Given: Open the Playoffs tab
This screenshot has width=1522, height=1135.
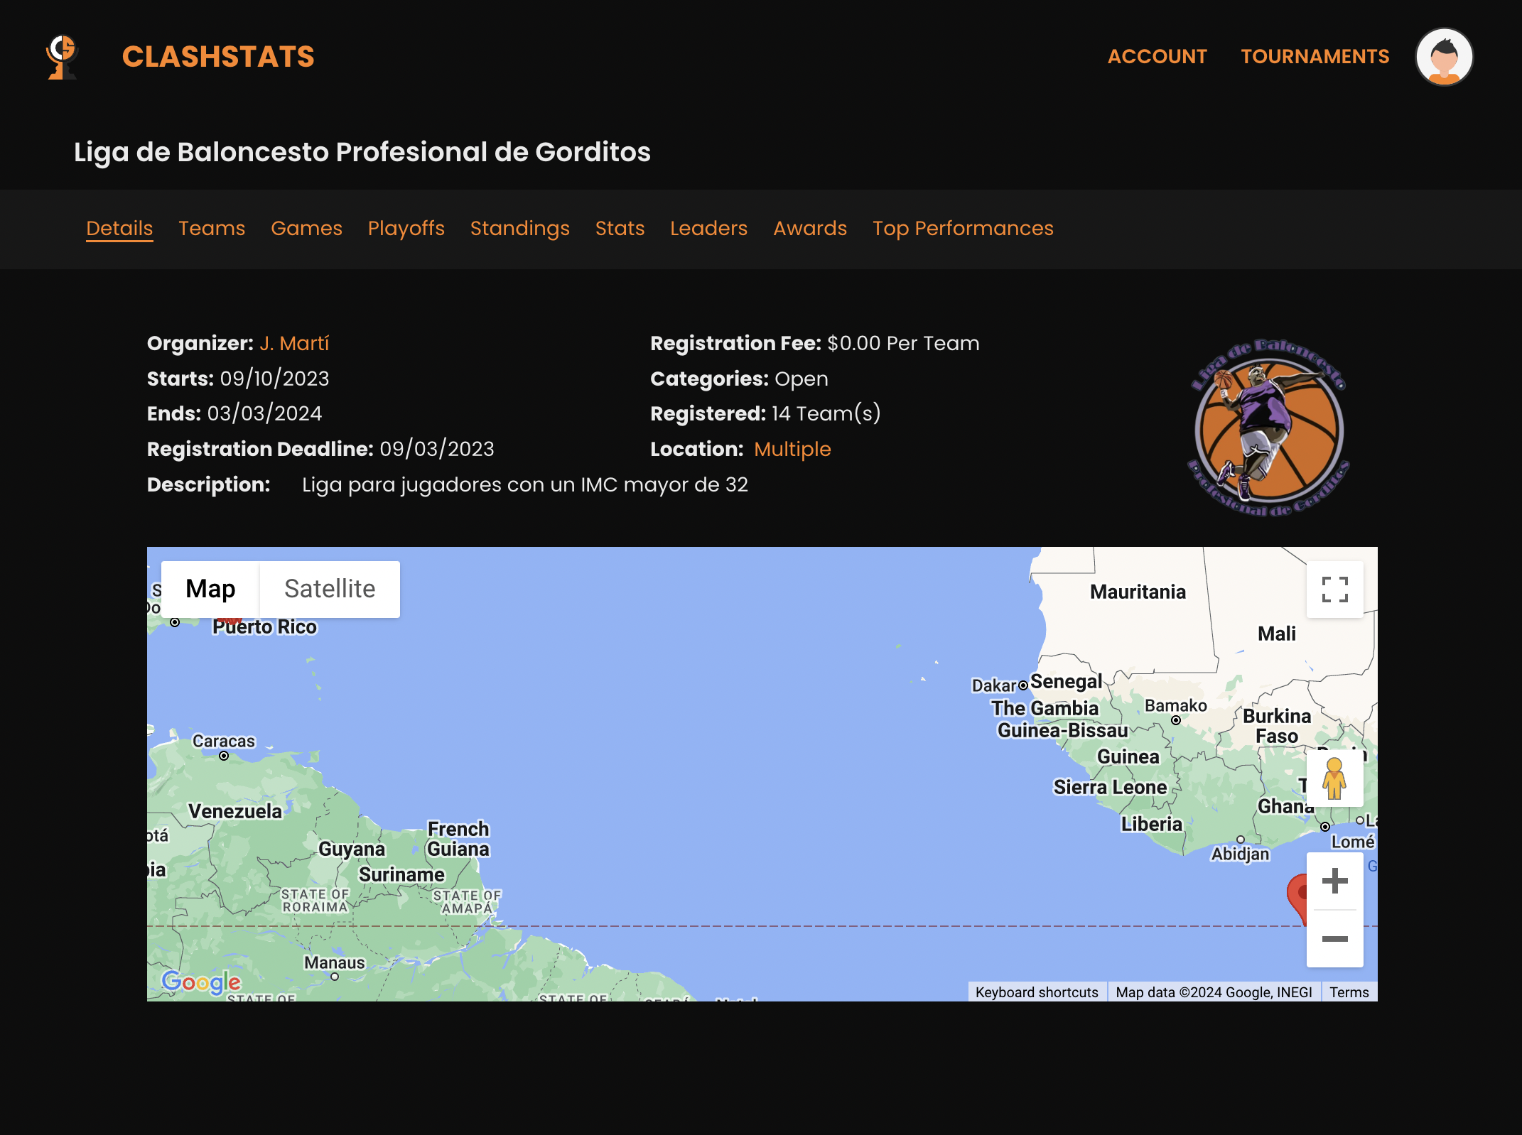Looking at the screenshot, I should click(x=406, y=228).
